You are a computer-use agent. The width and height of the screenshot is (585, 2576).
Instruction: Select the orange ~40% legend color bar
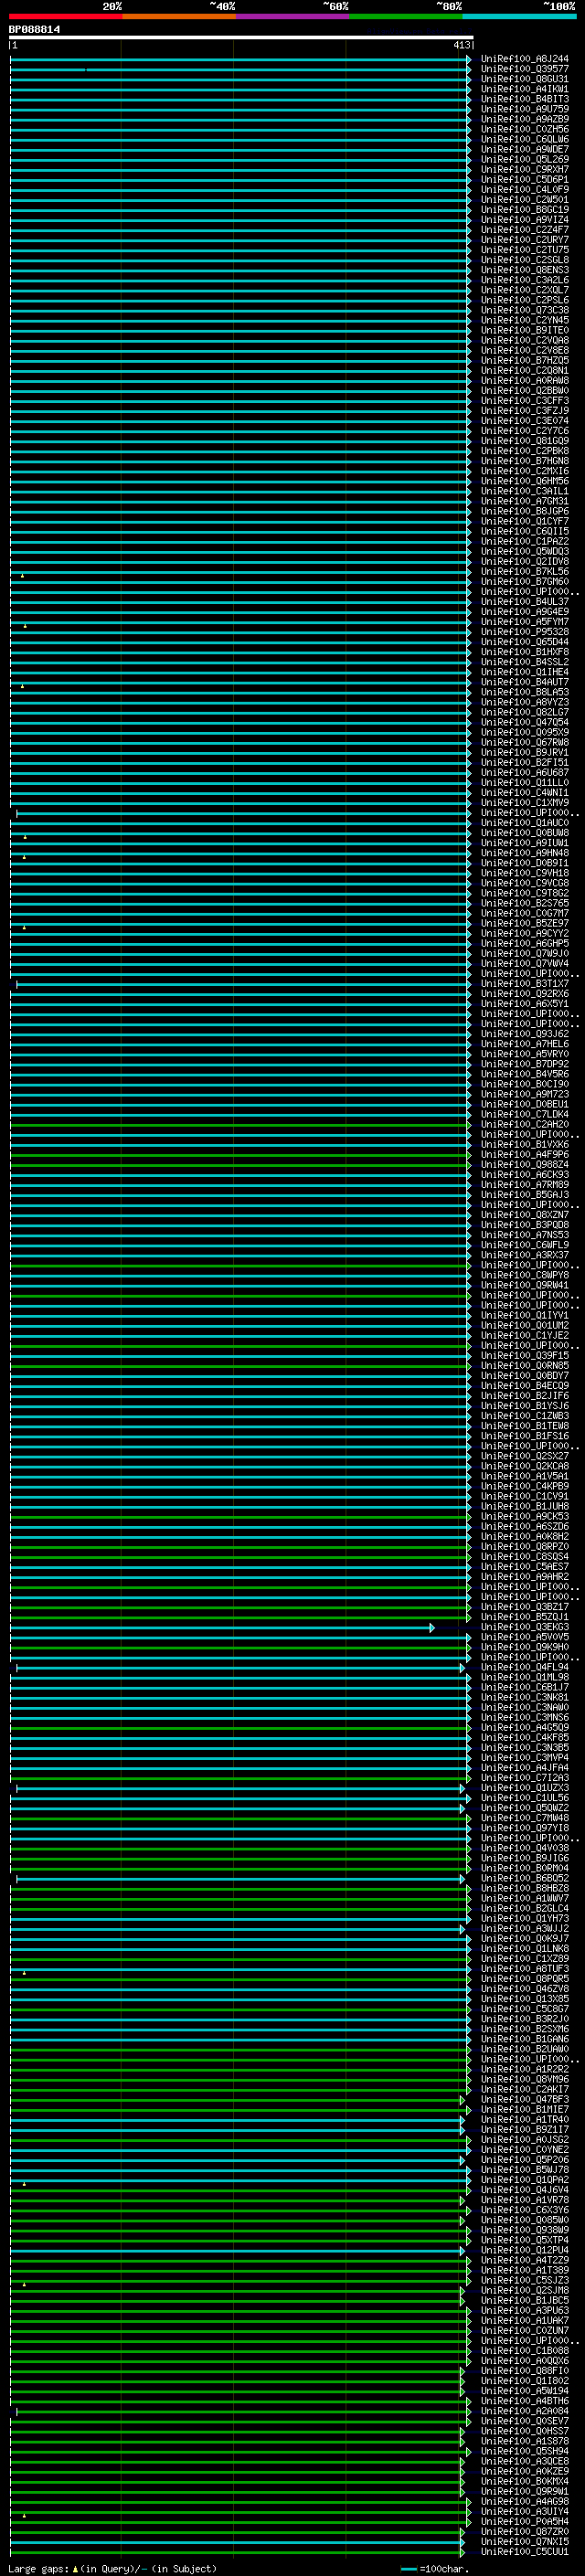point(178,16)
